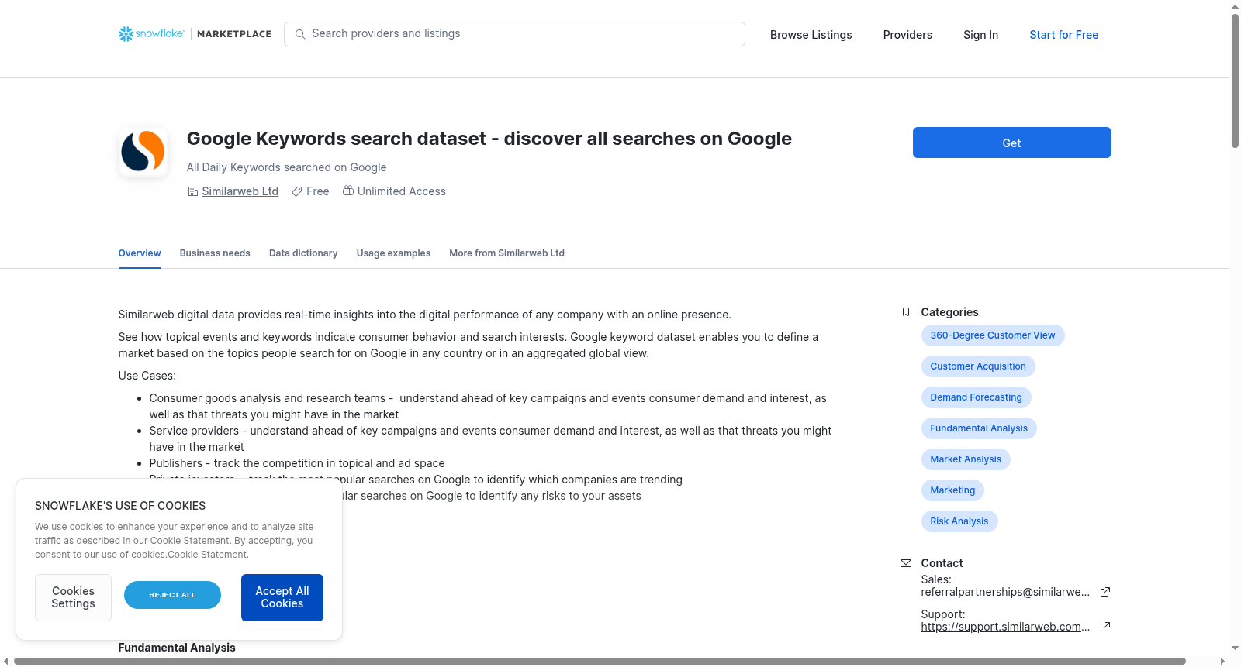The height and width of the screenshot is (667, 1241).
Task: Click the Start for Free link
Action: pyautogui.click(x=1063, y=35)
